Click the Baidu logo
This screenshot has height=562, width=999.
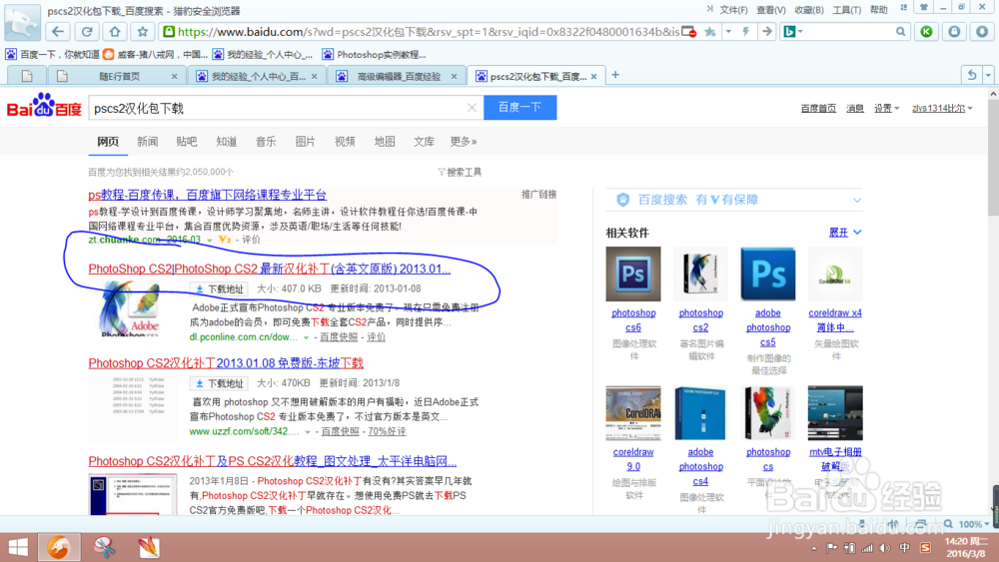click(44, 106)
